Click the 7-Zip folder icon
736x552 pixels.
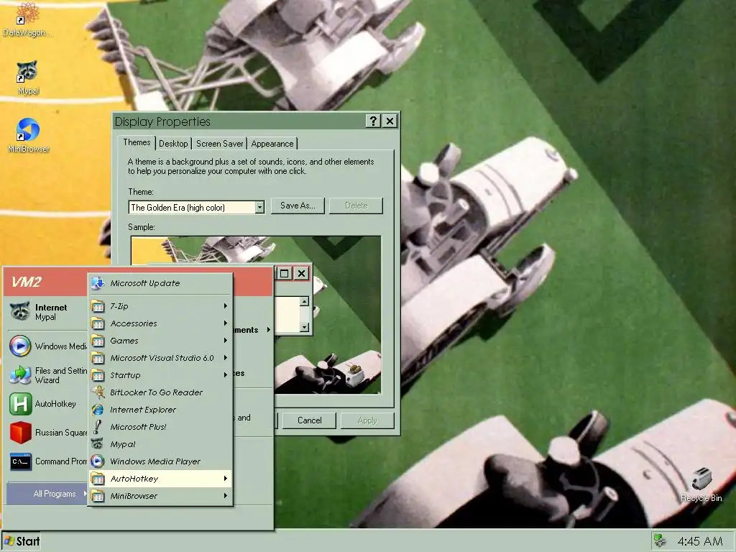coord(98,306)
